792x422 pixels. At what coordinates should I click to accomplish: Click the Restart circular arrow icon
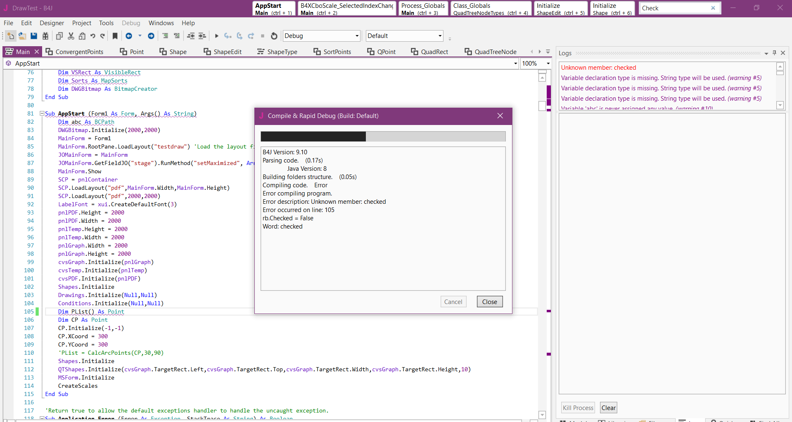(274, 36)
